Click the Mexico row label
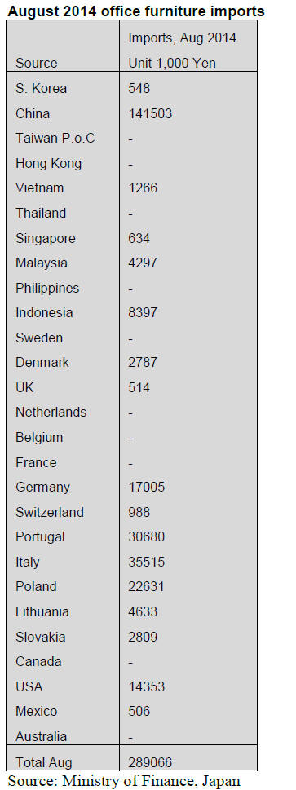The image size is (296, 790). coord(37,712)
